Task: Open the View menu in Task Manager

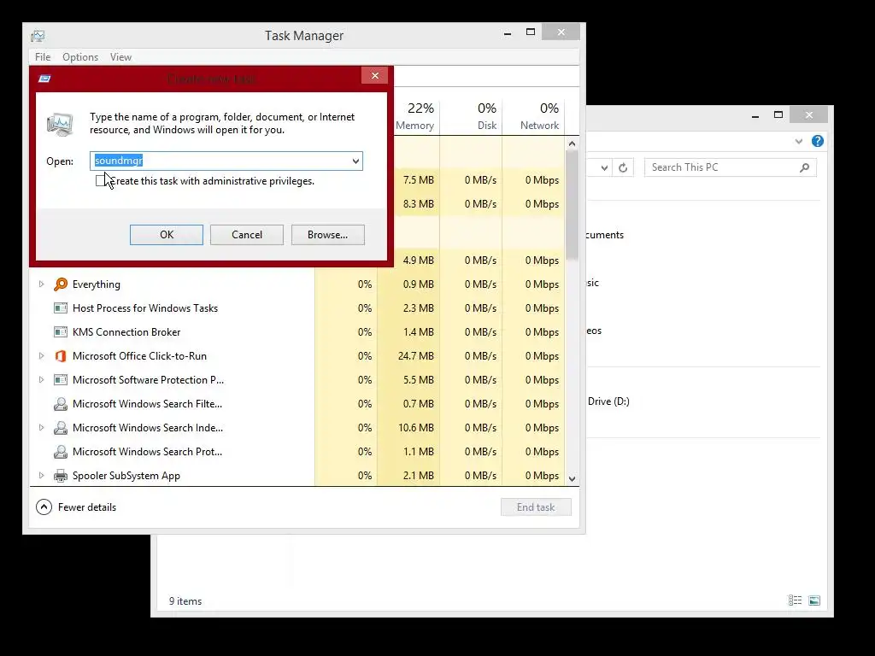Action: tap(120, 57)
